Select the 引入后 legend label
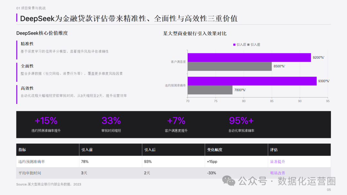 pos(241,45)
